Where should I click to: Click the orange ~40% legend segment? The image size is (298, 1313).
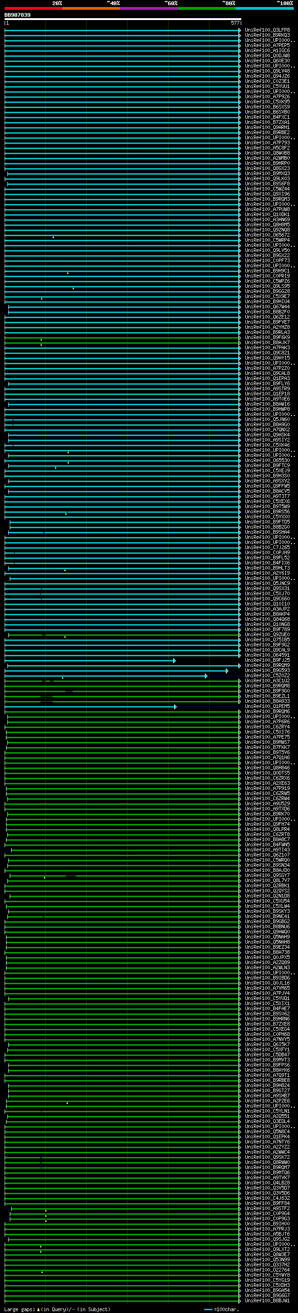point(91,9)
